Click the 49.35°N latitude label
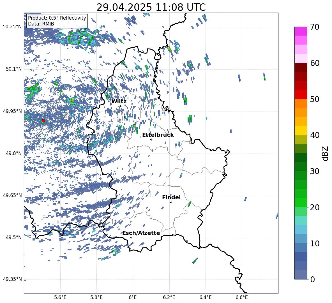 click(12, 279)
